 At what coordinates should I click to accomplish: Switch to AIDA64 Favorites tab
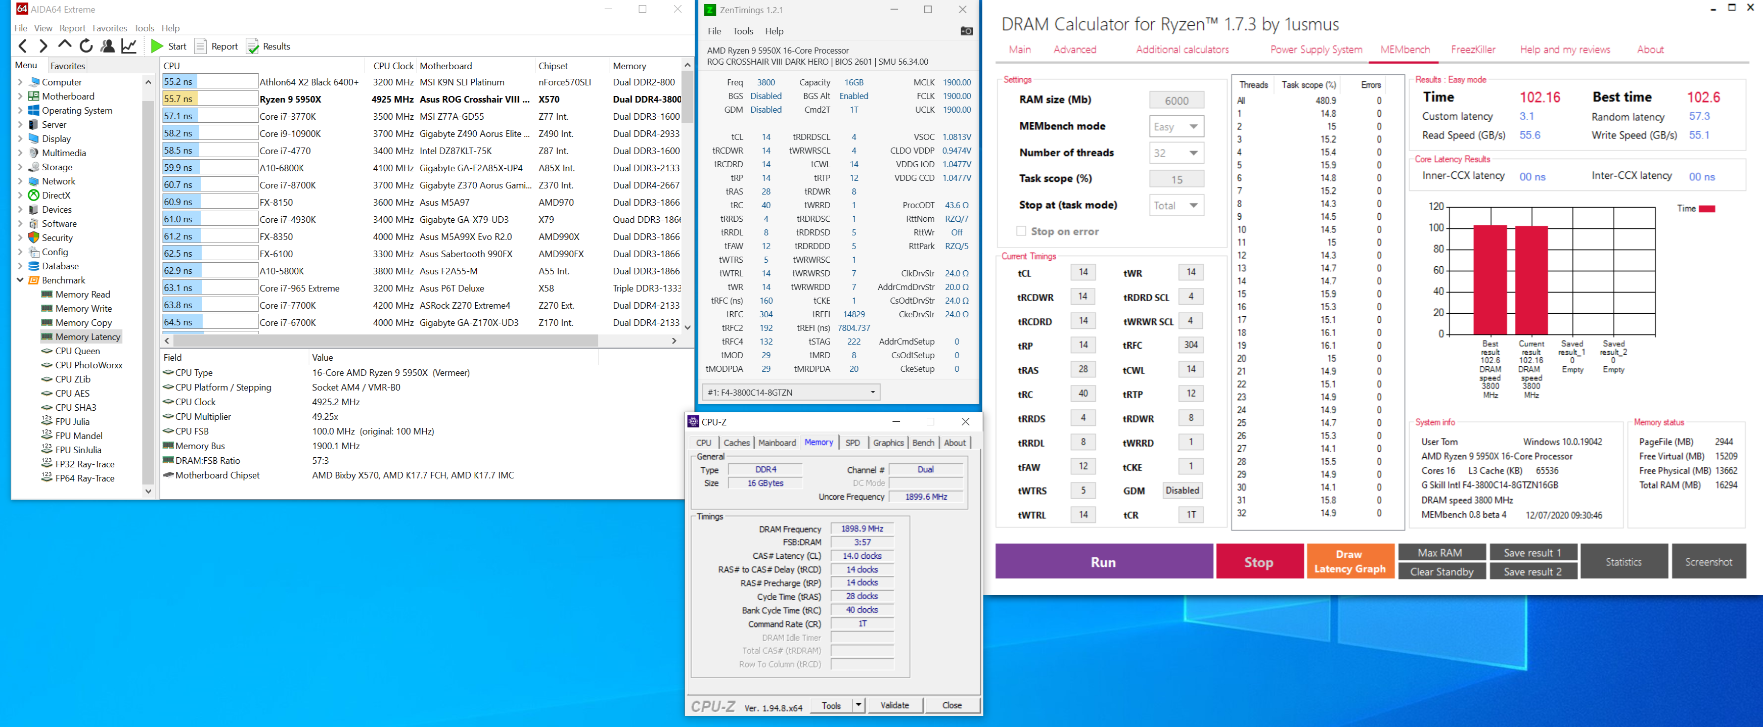[x=67, y=66]
